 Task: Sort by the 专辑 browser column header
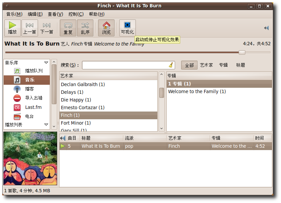point(219,76)
